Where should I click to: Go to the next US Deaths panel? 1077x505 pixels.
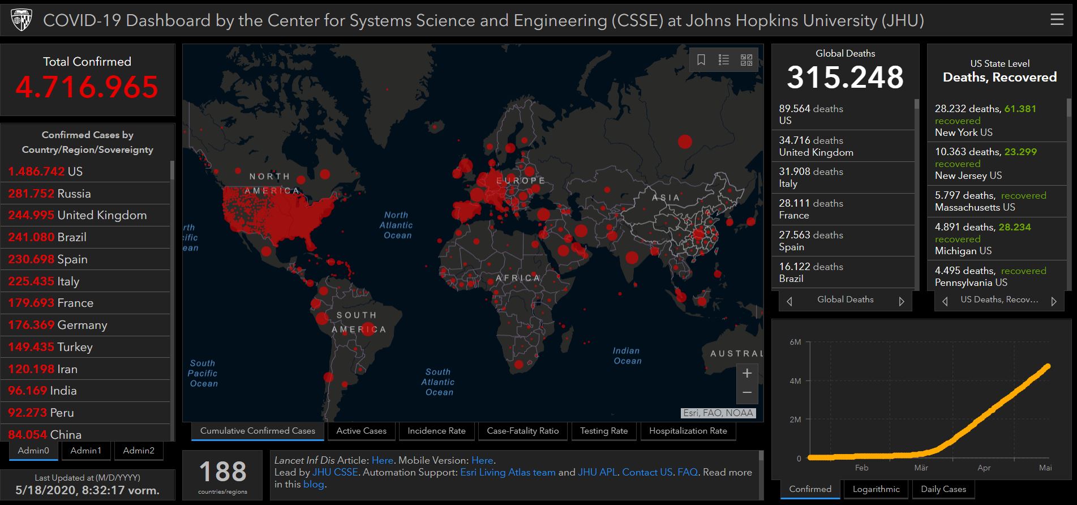point(1053,301)
